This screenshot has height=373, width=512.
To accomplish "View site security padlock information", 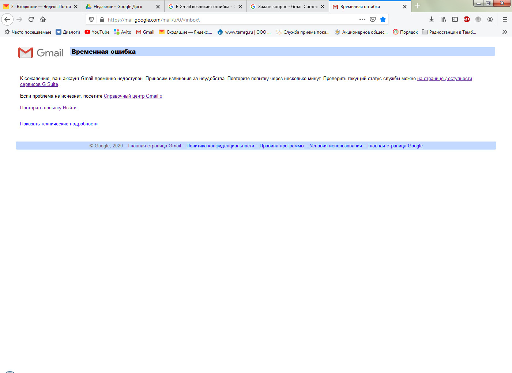I will pos(102,20).
